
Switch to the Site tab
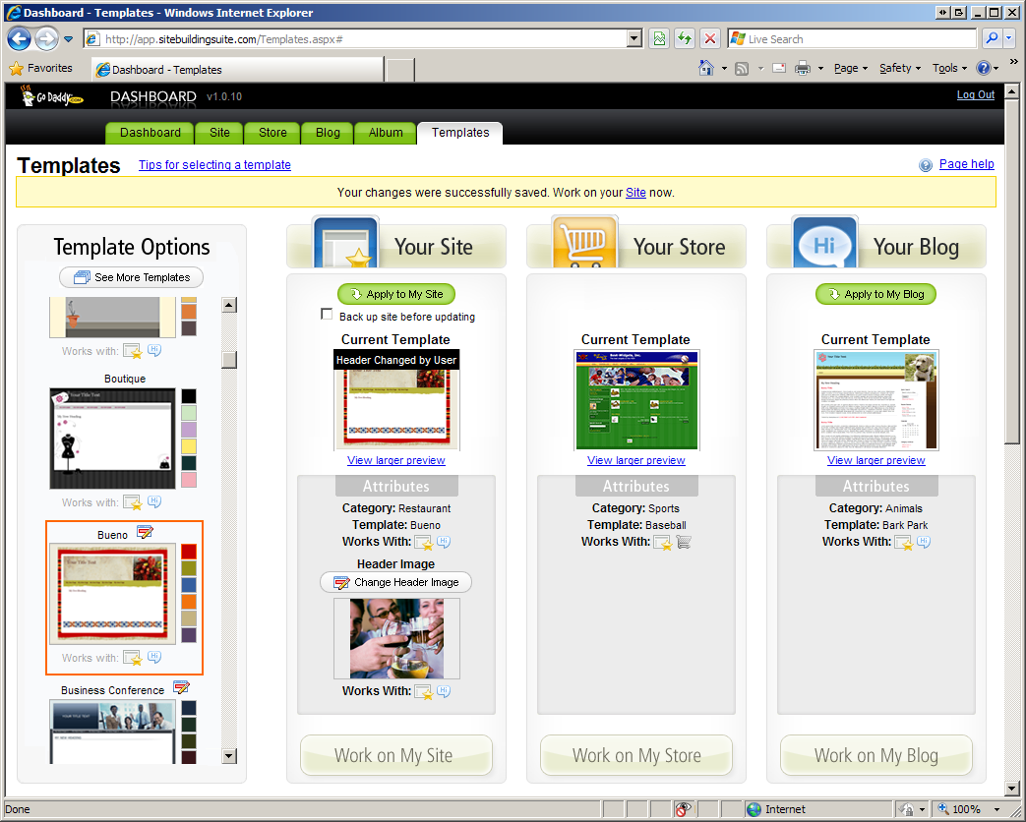[219, 133]
